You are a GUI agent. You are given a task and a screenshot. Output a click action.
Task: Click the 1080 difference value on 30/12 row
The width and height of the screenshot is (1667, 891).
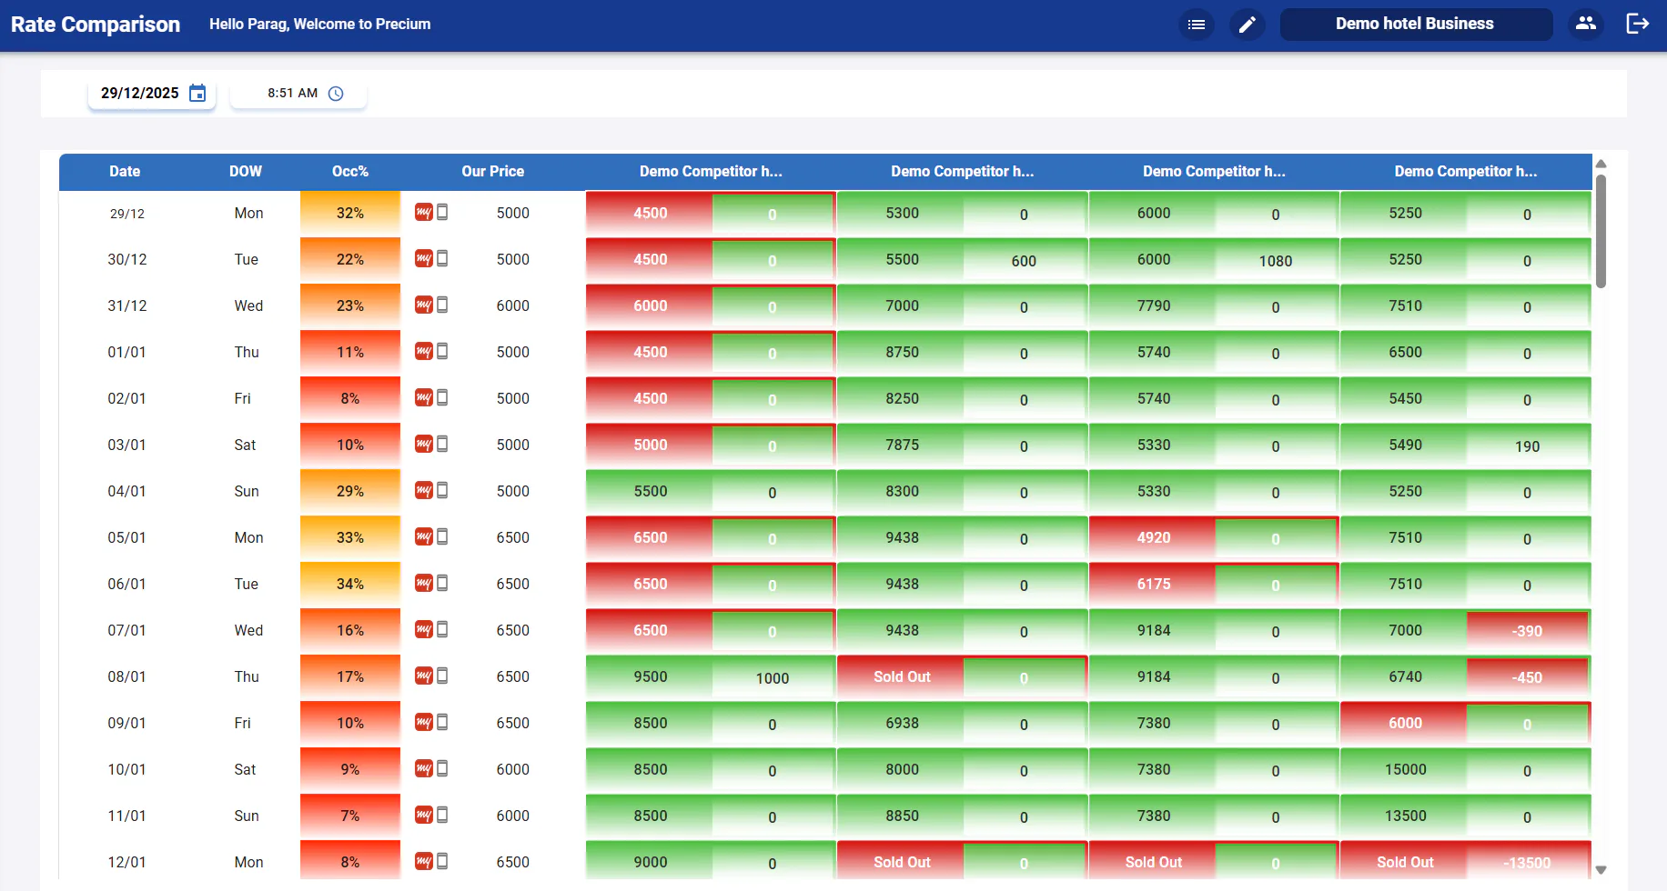click(x=1276, y=261)
